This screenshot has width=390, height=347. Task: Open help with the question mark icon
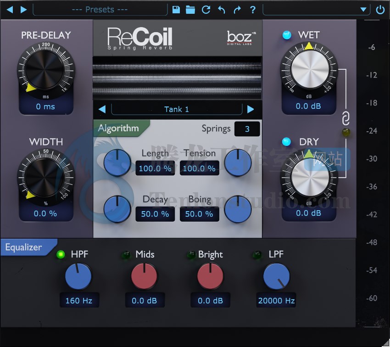[x=253, y=10]
